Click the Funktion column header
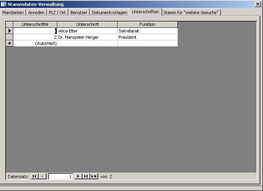This screenshot has height=191, width=263. 147,24
